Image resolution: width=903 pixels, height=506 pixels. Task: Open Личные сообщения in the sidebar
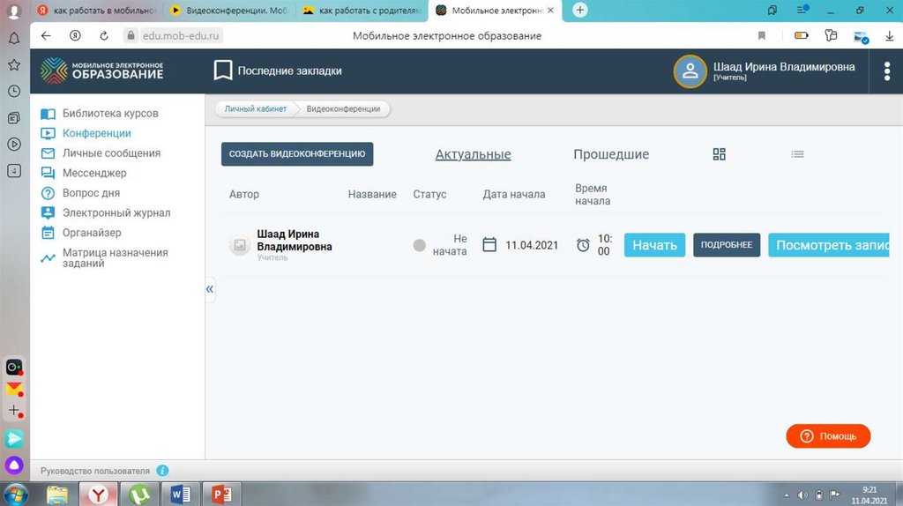pyautogui.click(x=101, y=153)
